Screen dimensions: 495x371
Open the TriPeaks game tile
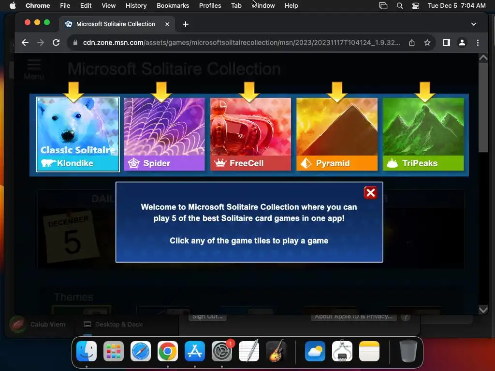click(x=423, y=134)
